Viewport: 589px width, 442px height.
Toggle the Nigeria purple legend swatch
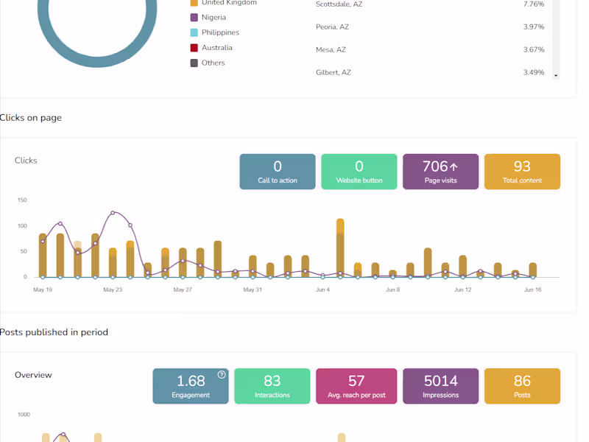pos(194,17)
